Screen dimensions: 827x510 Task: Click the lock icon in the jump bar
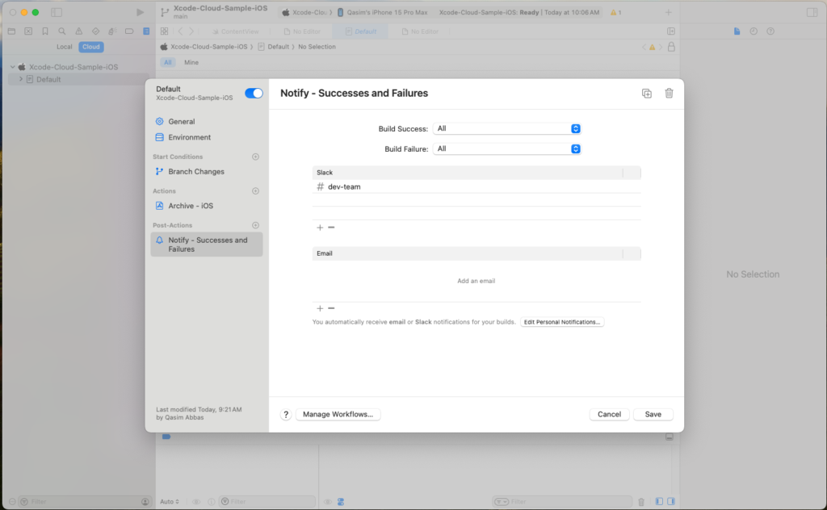pos(671,47)
